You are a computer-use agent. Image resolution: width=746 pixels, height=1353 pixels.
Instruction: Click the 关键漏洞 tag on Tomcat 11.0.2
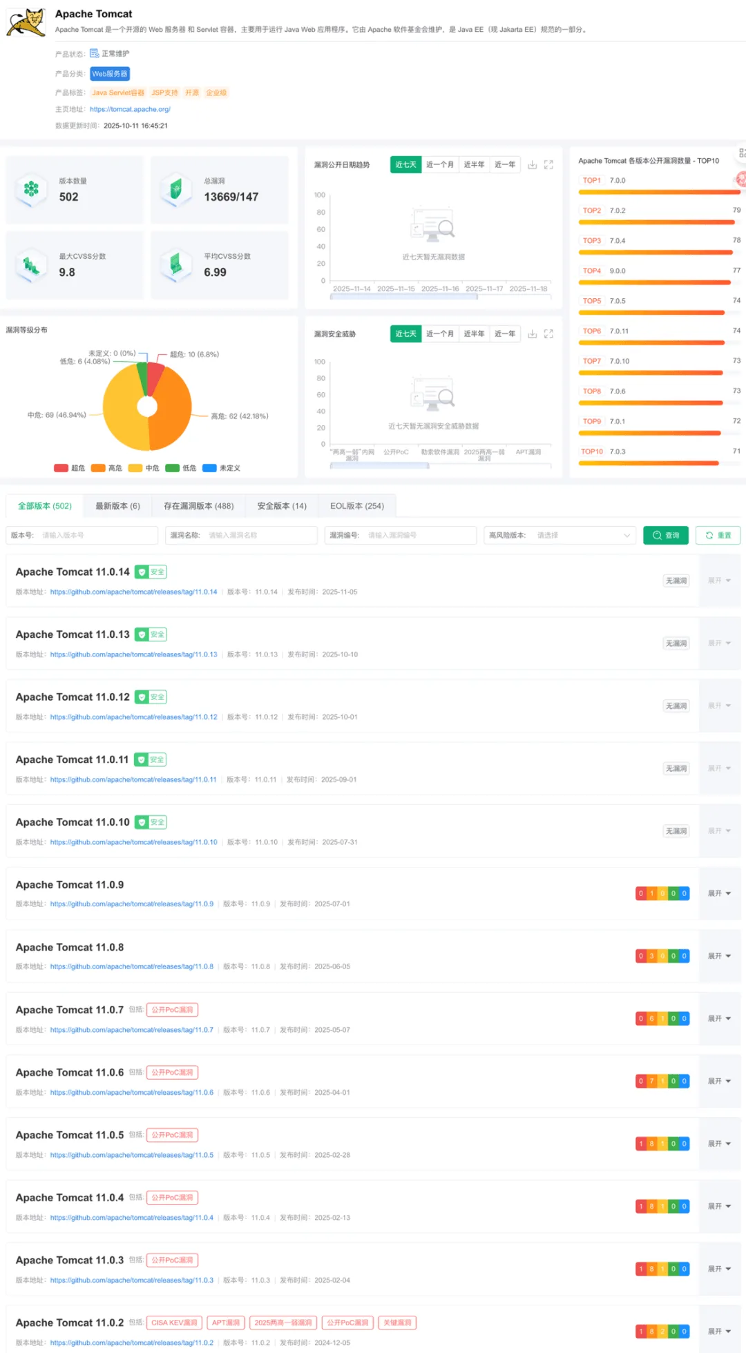click(x=397, y=1323)
